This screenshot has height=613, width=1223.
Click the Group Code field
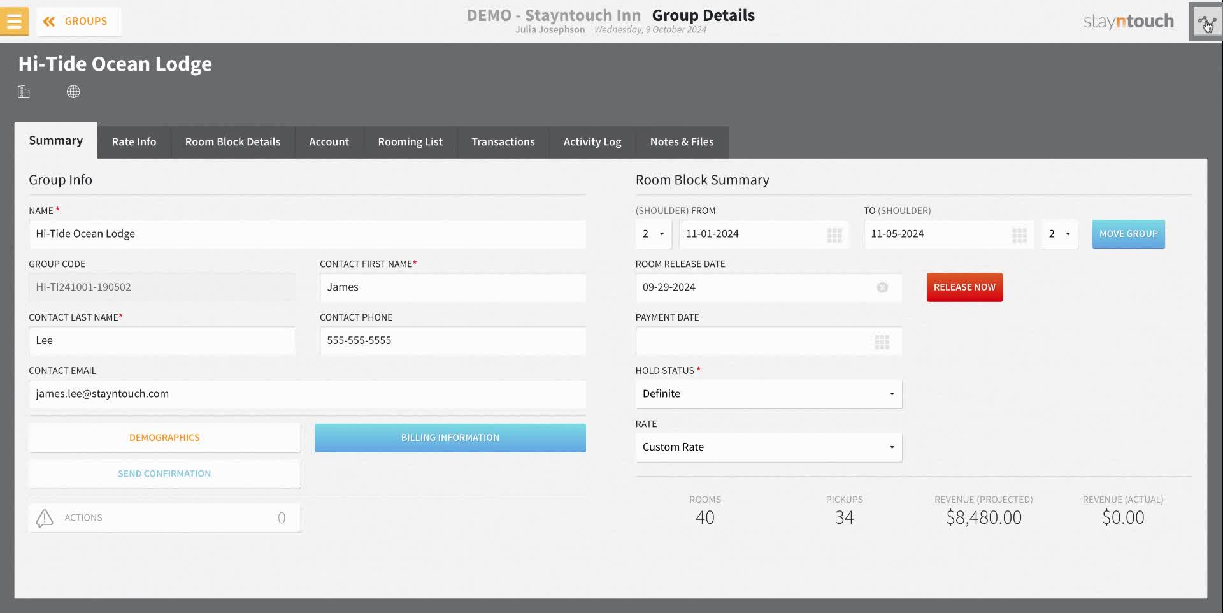click(x=162, y=287)
